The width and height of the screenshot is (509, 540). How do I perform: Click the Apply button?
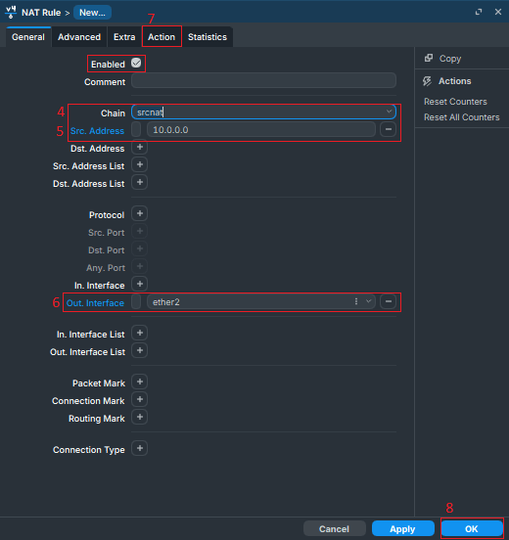(x=403, y=528)
